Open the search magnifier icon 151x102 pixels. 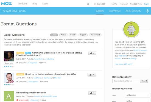[x=88, y=4]
